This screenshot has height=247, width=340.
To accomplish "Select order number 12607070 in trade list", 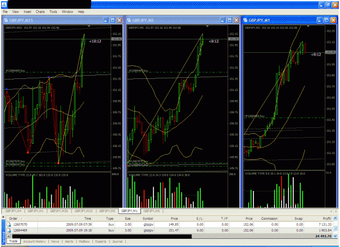I will point(20,225).
